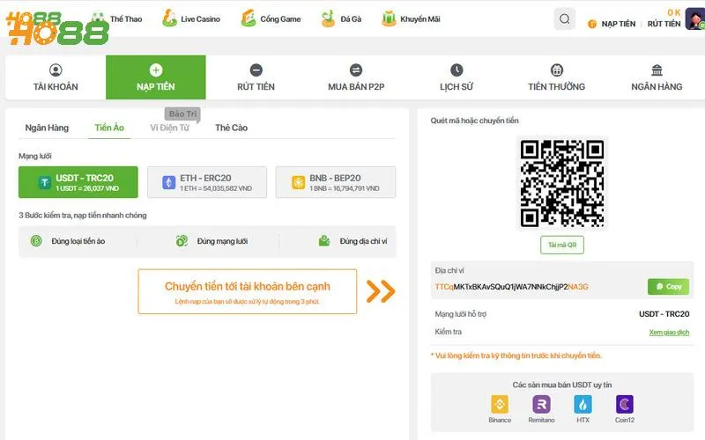Switch to the Ngân Hàng deposit tab
This screenshot has width=705, height=440.
tap(47, 128)
